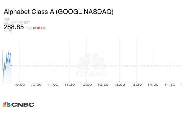
Task: Click the CNBC wordmark at bottom left
Action: [x=23, y=105]
